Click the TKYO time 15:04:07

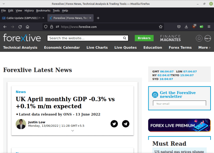tap(187, 75)
